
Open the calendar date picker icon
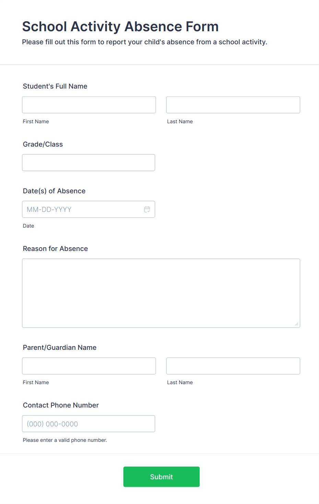click(x=147, y=209)
